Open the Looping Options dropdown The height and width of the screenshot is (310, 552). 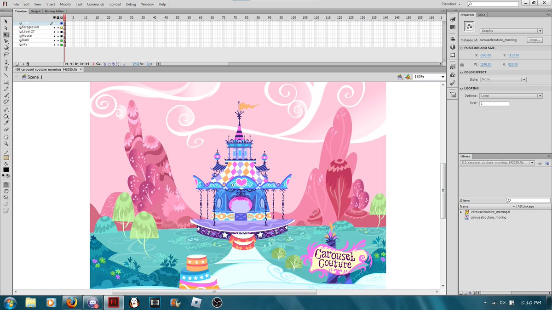tap(512, 96)
